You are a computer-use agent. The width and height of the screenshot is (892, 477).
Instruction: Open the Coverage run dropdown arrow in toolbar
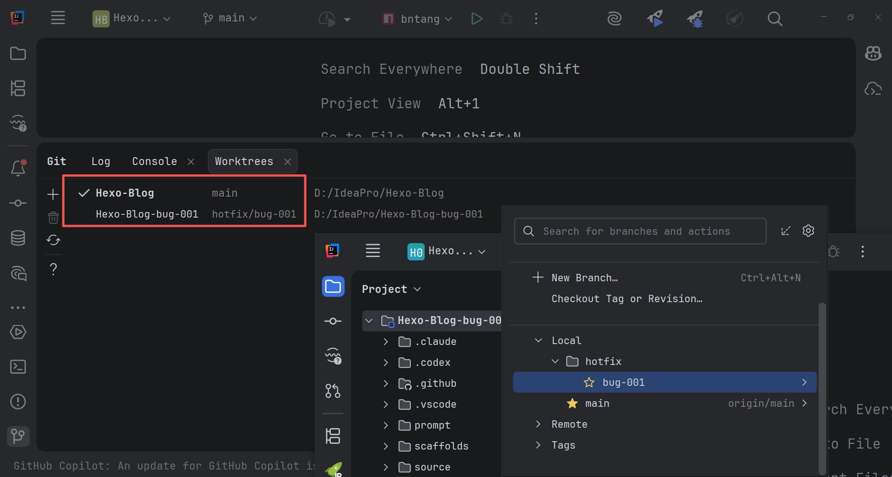pos(347,19)
